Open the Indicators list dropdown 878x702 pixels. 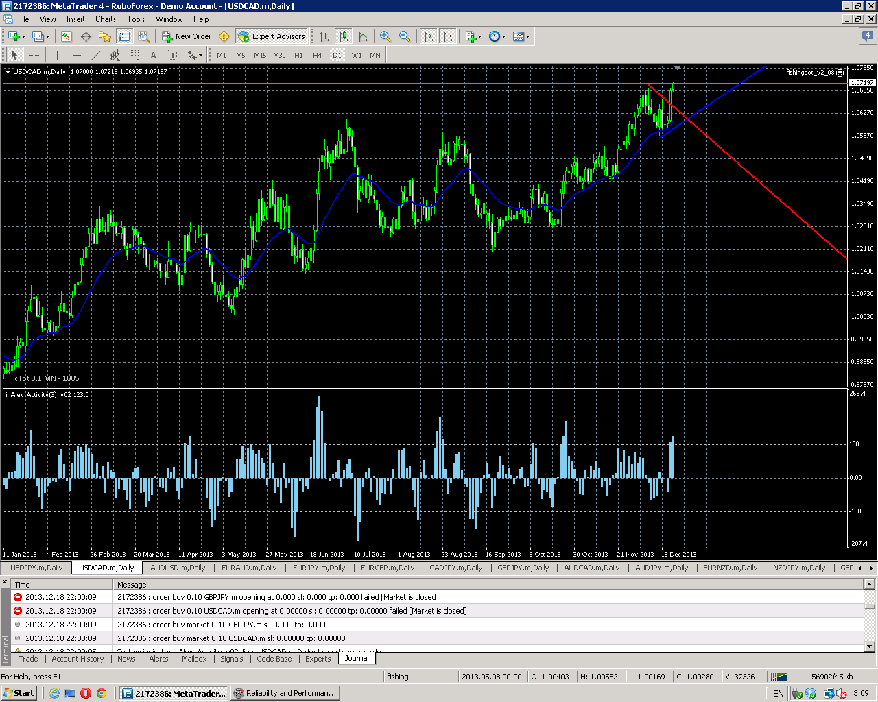click(473, 36)
